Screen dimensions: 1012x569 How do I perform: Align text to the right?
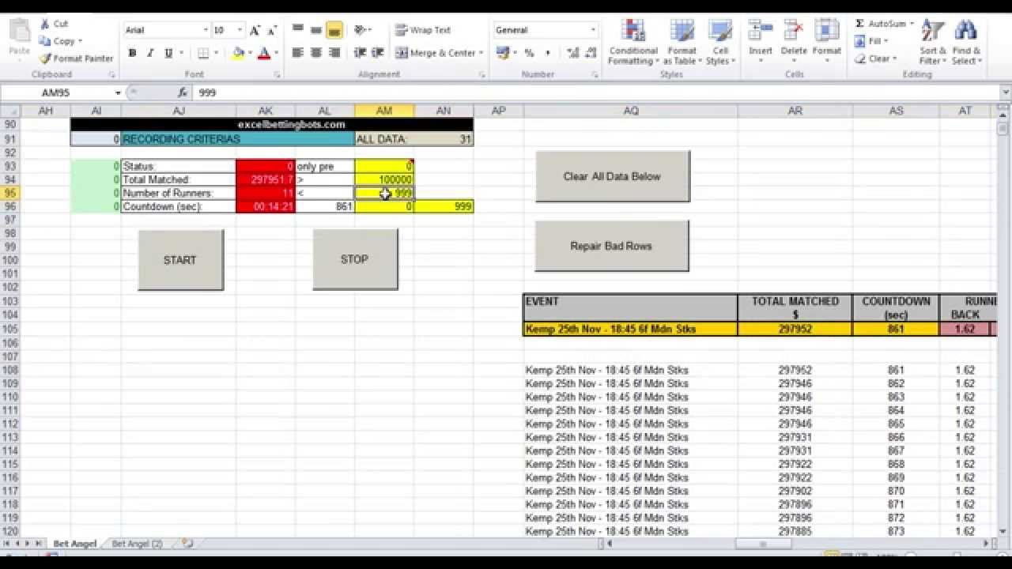(334, 53)
